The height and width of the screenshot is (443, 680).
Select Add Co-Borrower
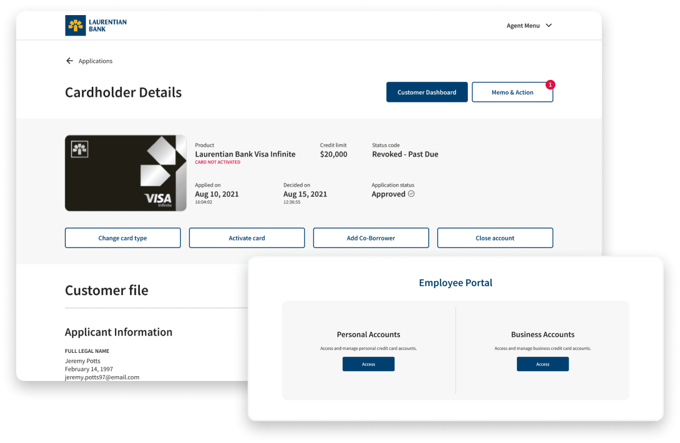(371, 238)
